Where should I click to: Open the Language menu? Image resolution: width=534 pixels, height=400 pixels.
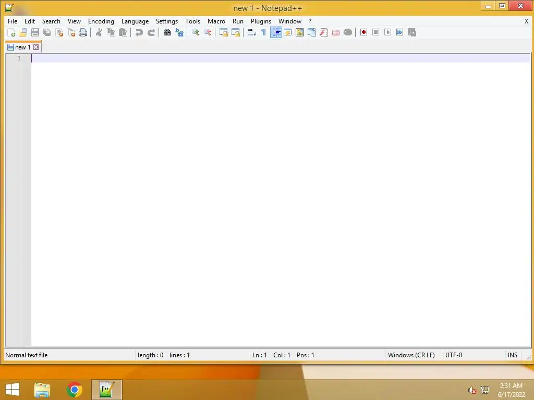tap(135, 21)
